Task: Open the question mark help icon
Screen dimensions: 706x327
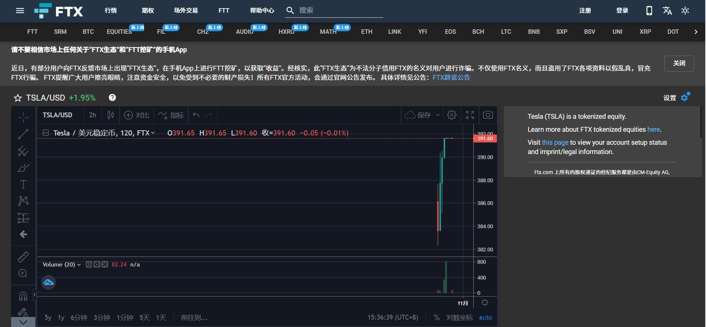Action: pos(112,98)
